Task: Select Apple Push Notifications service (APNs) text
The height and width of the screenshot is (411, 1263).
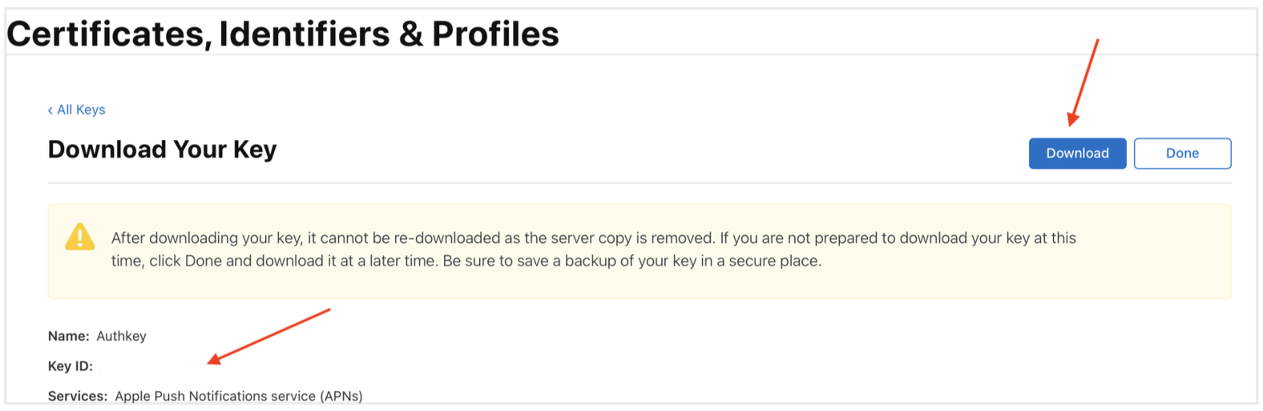Action: pyautogui.click(x=239, y=396)
